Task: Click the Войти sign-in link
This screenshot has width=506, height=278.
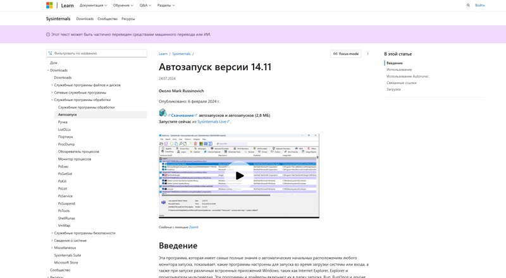Action: coord(480,5)
